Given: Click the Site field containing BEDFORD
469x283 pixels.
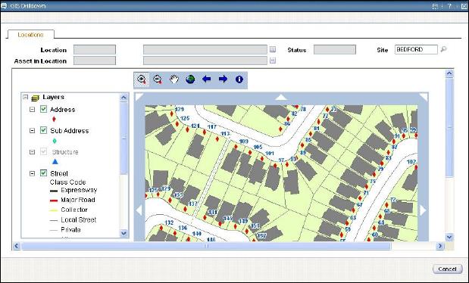Looking at the screenshot, I should (x=416, y=49).
